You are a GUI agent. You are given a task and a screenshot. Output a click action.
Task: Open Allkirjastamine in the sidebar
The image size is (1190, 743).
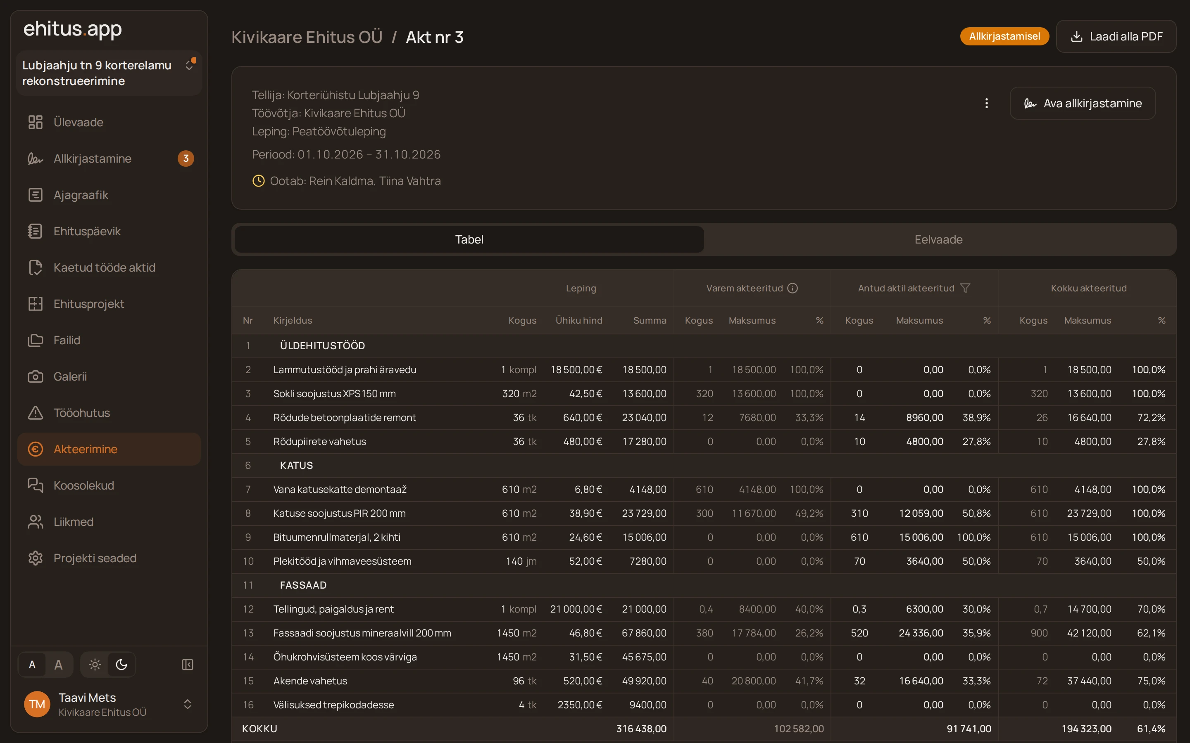click(x=109, y=158)
